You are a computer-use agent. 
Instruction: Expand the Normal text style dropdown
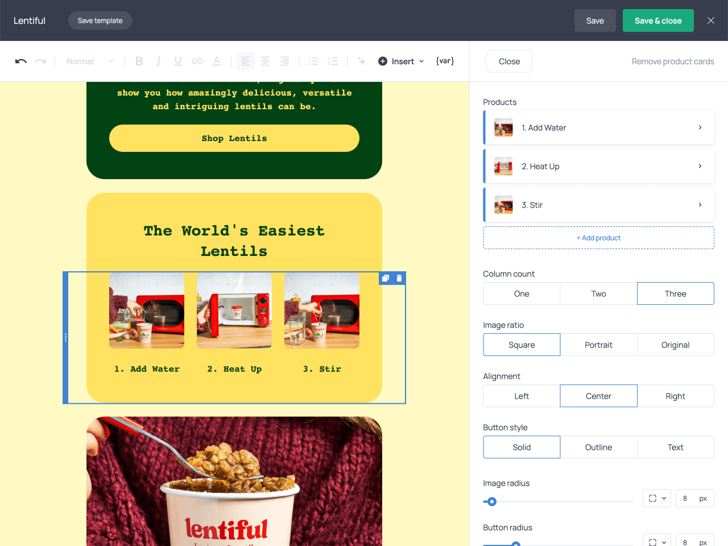click(90, 61)
